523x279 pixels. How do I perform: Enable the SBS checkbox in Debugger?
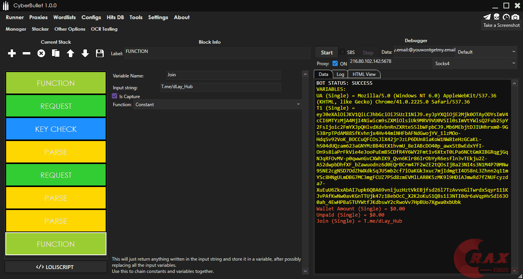tap(342, 52)
